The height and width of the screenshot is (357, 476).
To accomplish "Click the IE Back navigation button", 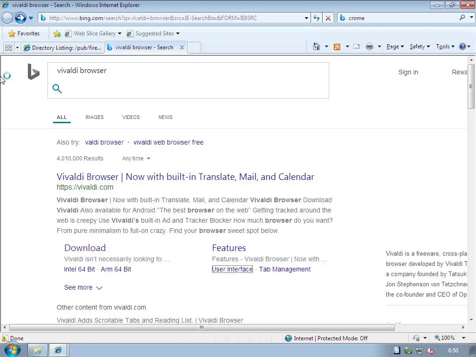I will pyautogui.click(x=7, y=18).
